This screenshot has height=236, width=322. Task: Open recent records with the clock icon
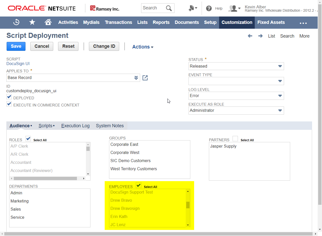coord(16,22)
